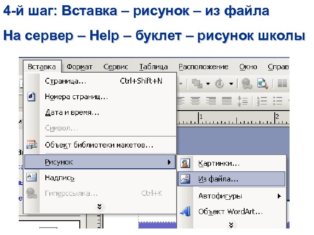Click the Ctrl+Shift+N shortcut text
The height and width of the screenshot is (235, 314).
141,81
